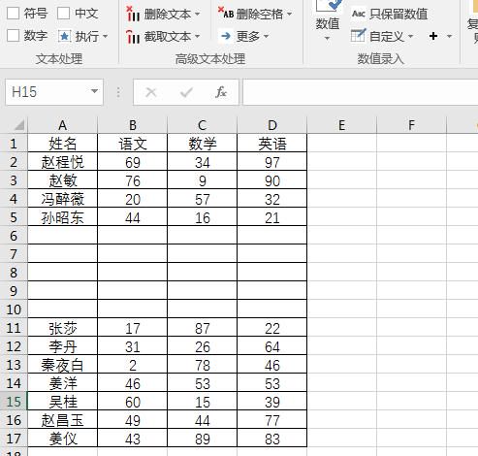Click the fx insert function icon
478x456 pixels.
click(x=221, y=92)
